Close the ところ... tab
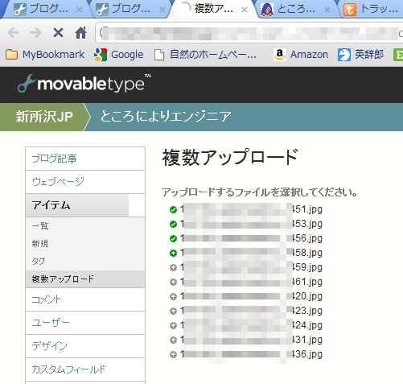The width and height of the screenshot is (403, 384). 327,10
